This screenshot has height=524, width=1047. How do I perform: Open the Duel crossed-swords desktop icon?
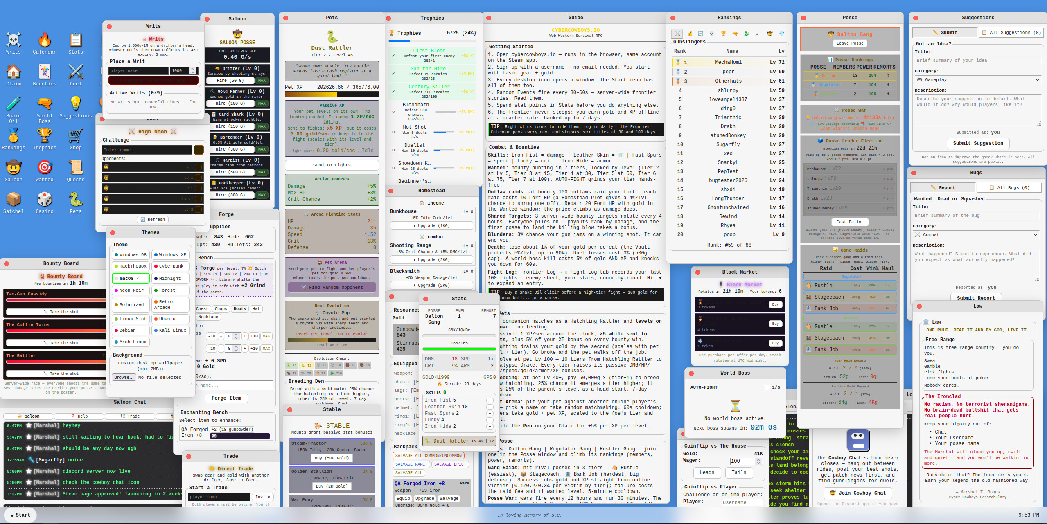(x=76, y=75)
